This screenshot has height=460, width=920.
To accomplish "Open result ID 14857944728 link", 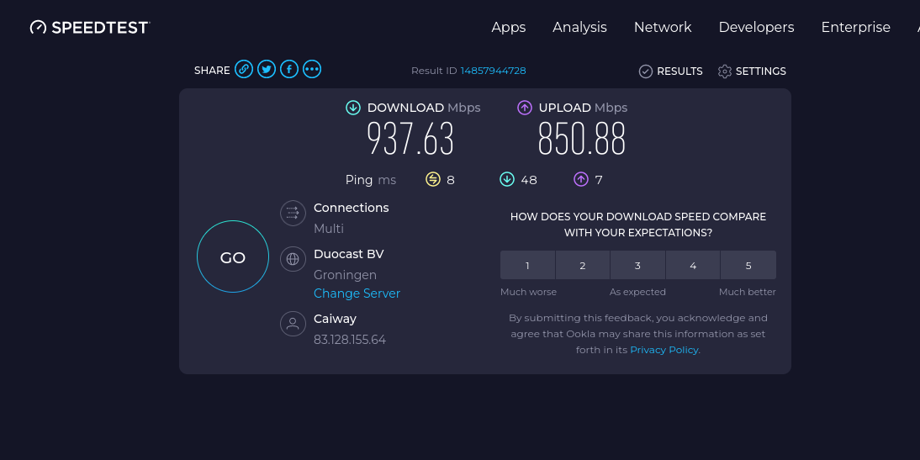I will click(493, 71).
